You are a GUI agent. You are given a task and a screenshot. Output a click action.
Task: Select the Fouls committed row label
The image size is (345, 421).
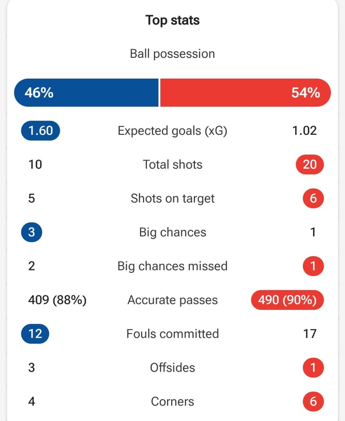172,334
